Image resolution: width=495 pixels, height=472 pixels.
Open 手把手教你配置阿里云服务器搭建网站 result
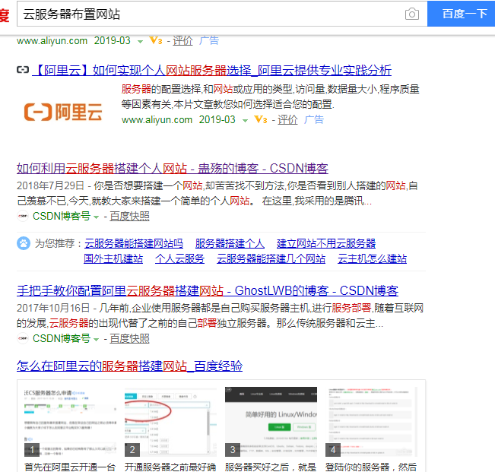coord(208,290)
